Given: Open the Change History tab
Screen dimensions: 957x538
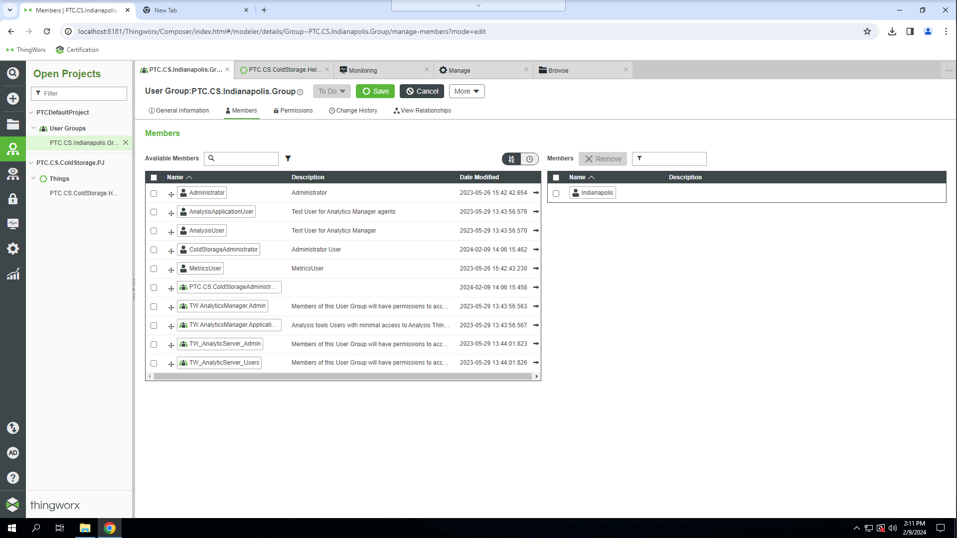Looking at the screenshot, I should [x=353, y=111].
